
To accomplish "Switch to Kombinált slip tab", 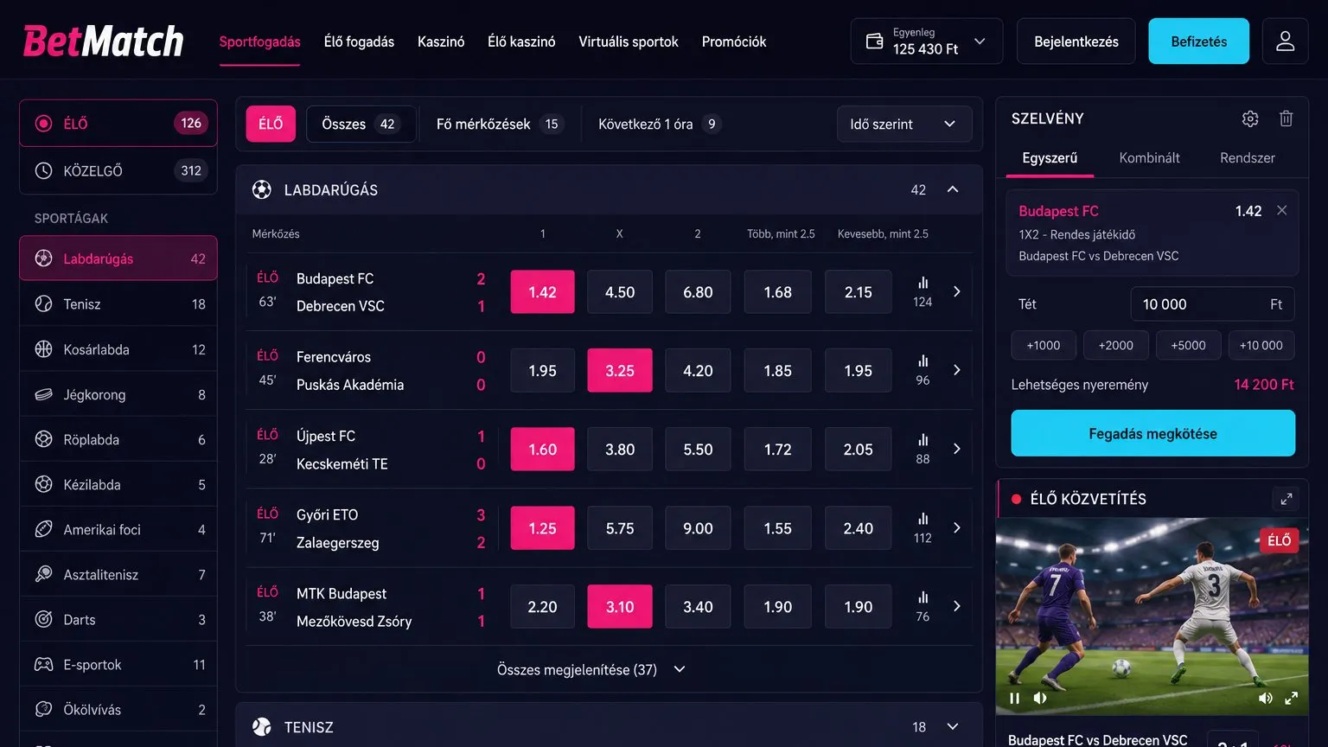I will [x=1149, y=157].
